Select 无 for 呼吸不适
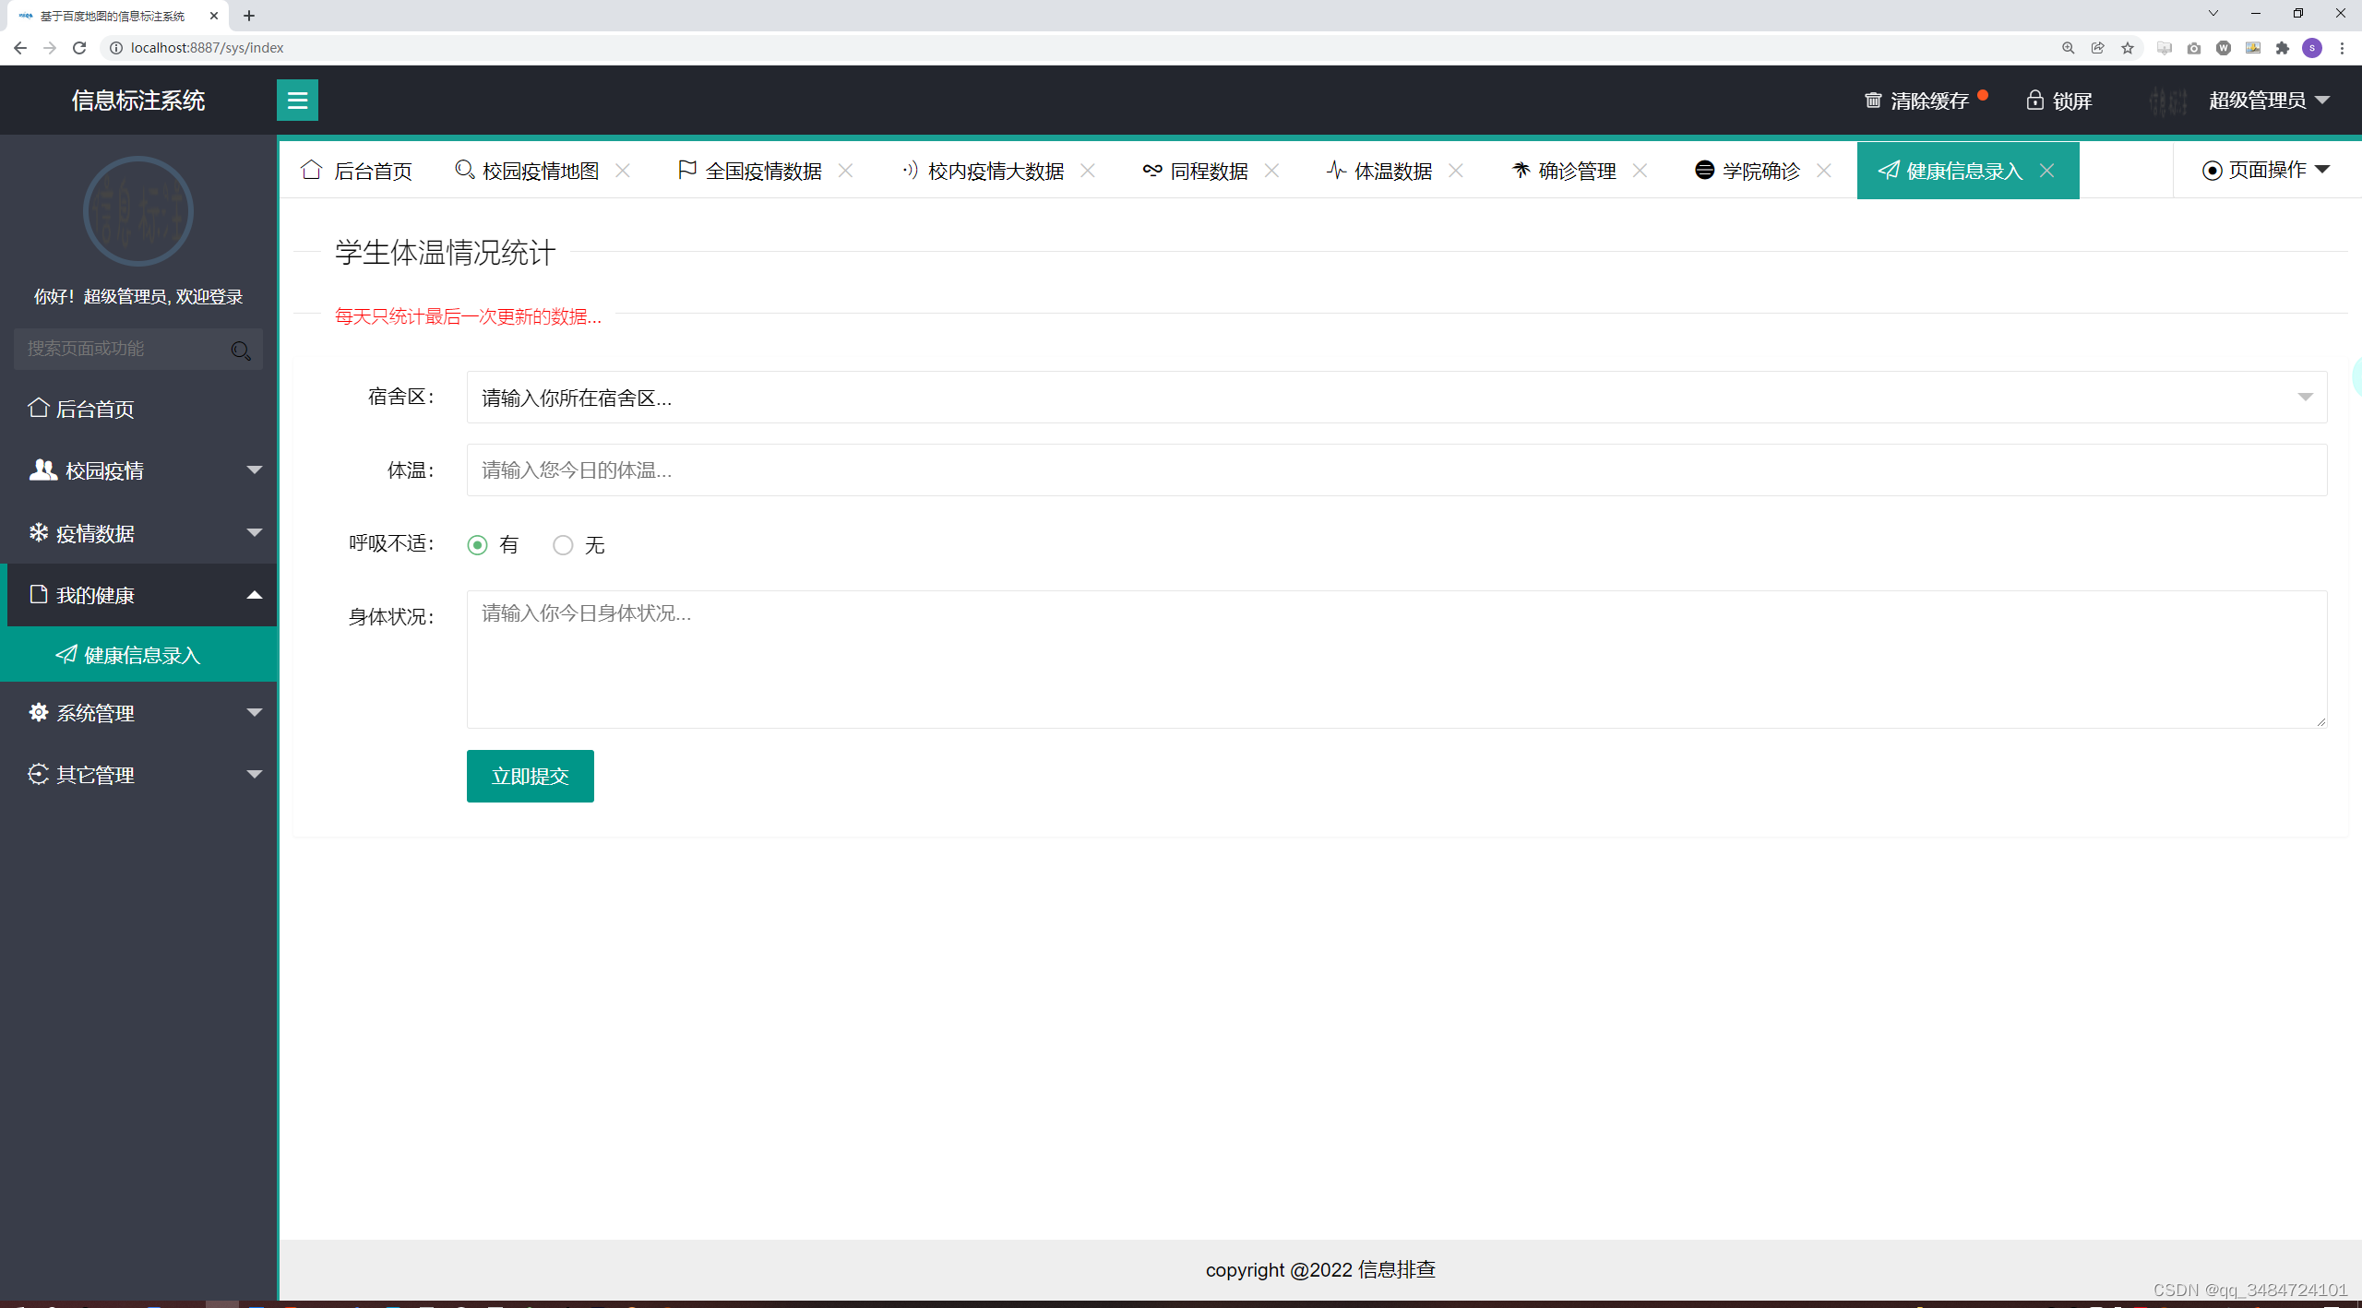The image size is (2362, 1308). [563, 545]
